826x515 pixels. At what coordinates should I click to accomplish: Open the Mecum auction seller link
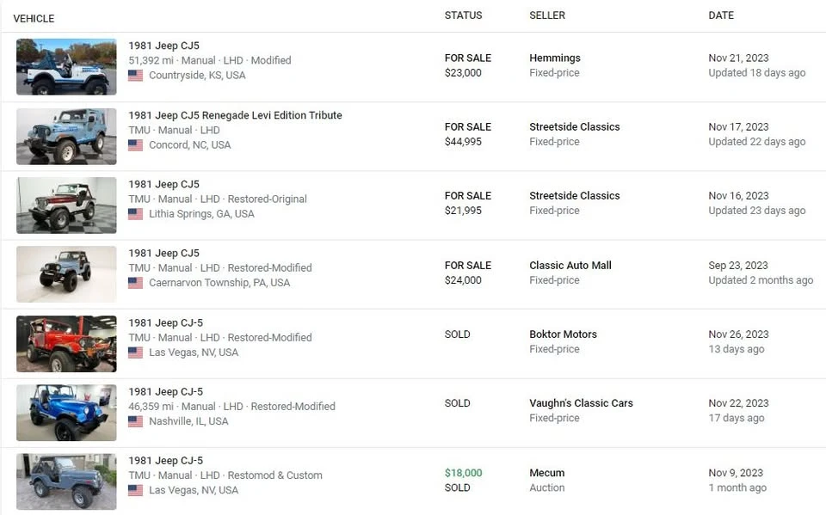[547, 473]
